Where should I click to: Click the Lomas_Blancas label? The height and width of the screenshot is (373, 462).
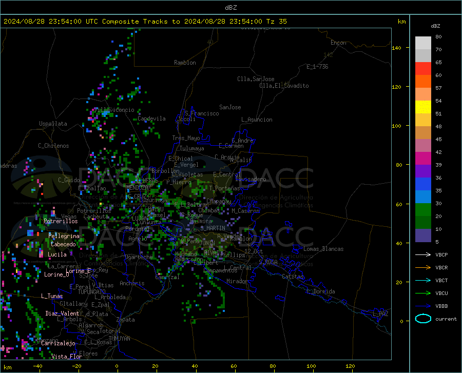323,249
